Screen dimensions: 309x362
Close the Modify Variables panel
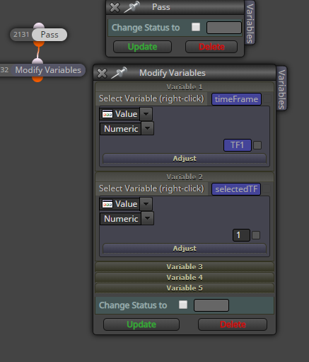click(102, 73)
